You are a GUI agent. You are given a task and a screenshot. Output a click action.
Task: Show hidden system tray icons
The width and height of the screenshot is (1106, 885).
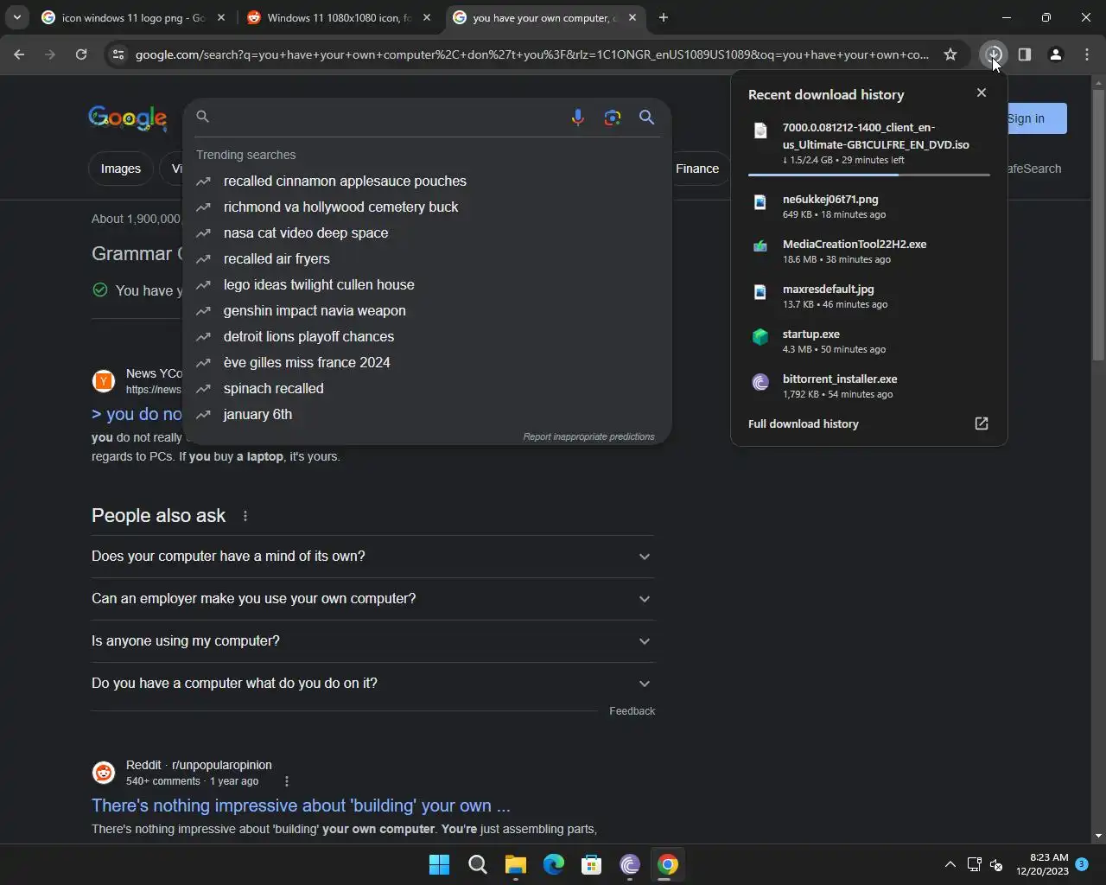pyautogui.click(x=950, y=864)
